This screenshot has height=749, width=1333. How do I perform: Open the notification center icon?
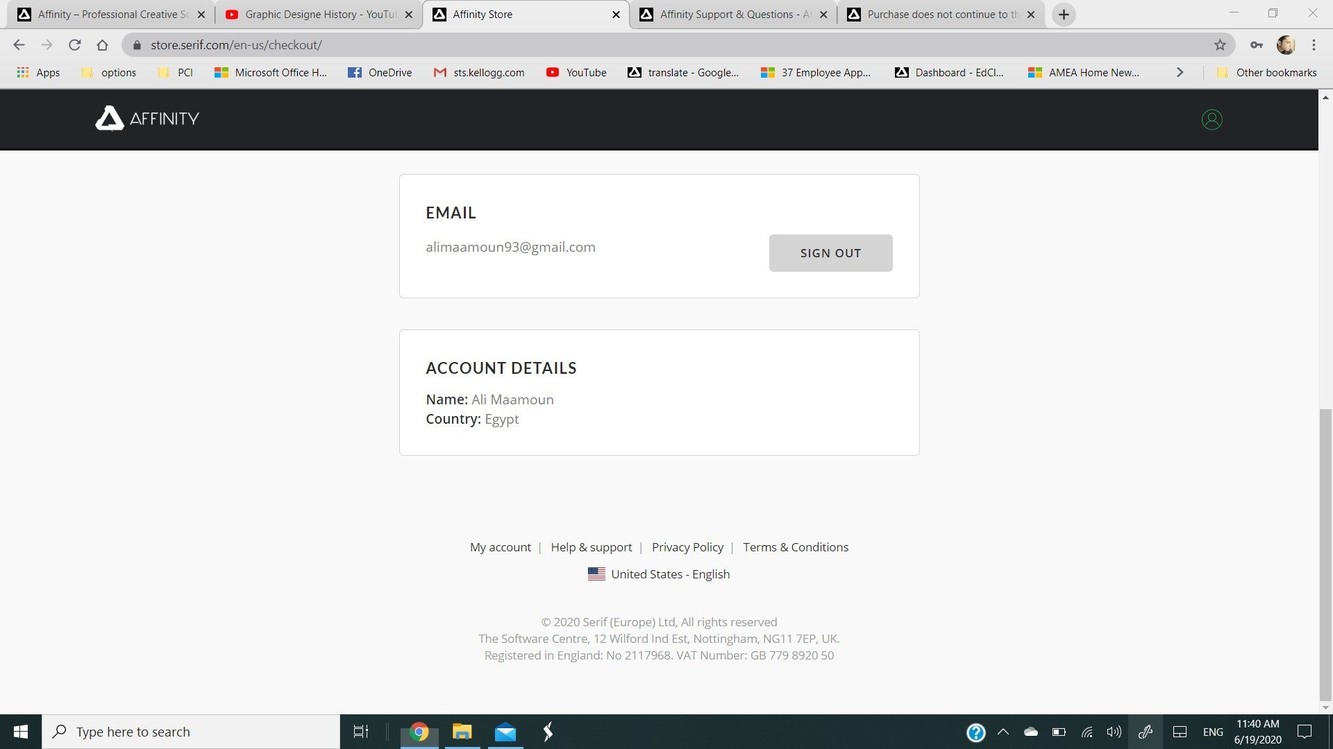1305,732
